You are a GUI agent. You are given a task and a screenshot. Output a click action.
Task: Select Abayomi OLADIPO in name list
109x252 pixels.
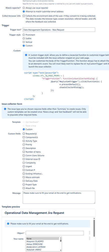tap(43, 241)
